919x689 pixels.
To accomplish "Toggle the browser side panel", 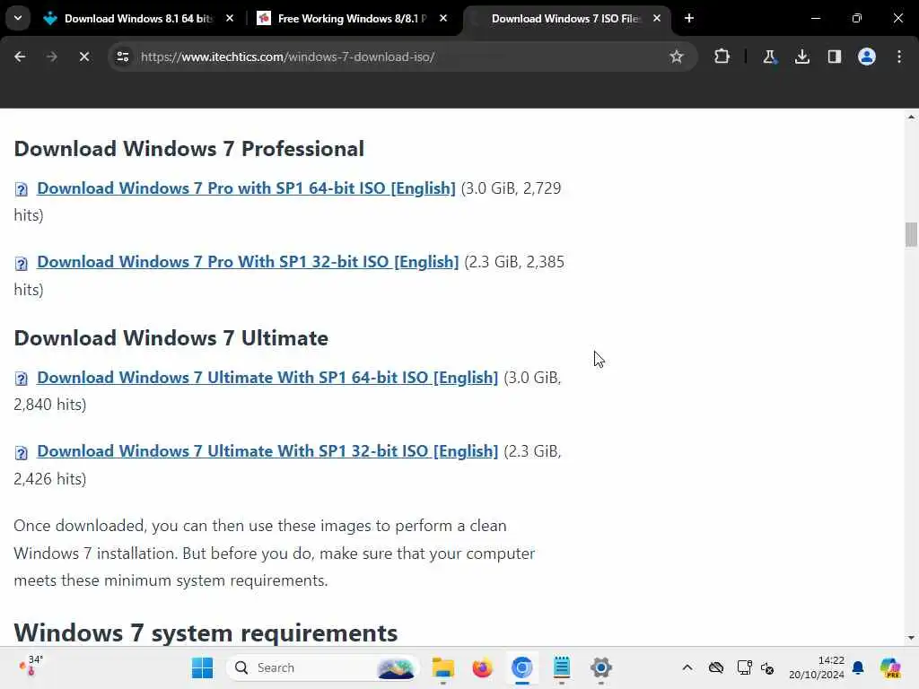I will 835,57.
